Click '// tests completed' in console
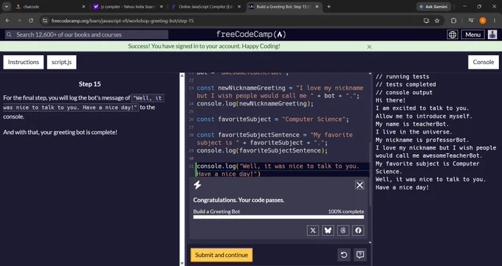Screen dimensions: 502x266 405,85
